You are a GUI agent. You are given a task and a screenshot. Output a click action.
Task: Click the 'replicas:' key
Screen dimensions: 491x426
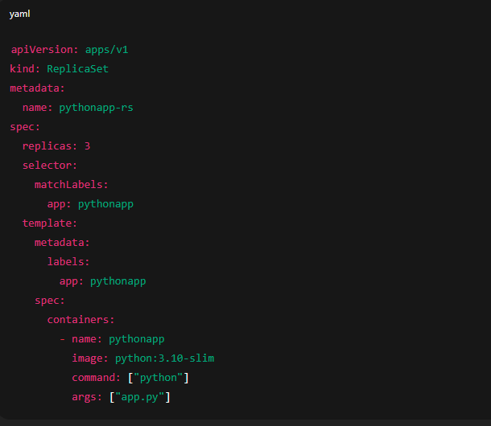click(x=50, y=146)
